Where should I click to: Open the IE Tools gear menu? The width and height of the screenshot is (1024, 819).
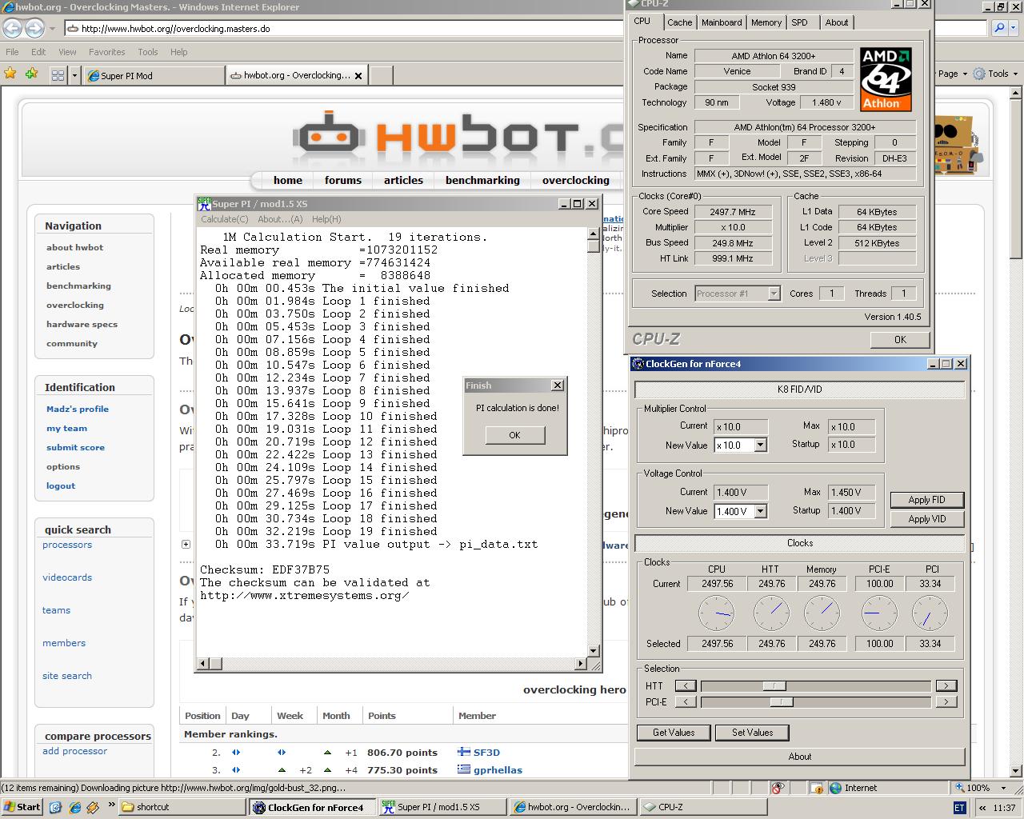[994, 74]
